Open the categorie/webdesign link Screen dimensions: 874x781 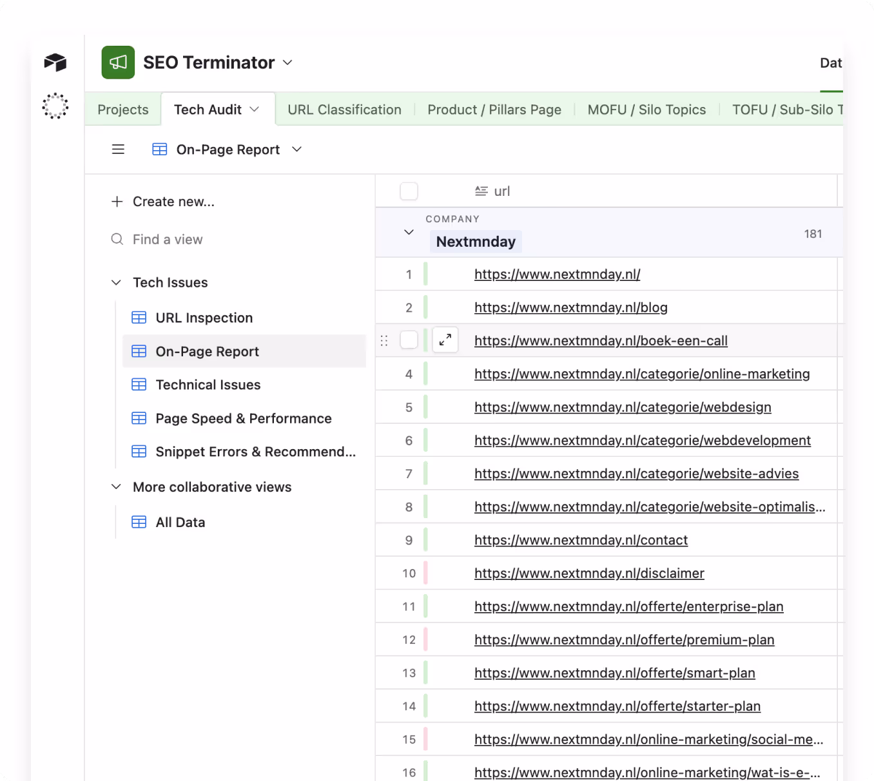pos(623,407)
